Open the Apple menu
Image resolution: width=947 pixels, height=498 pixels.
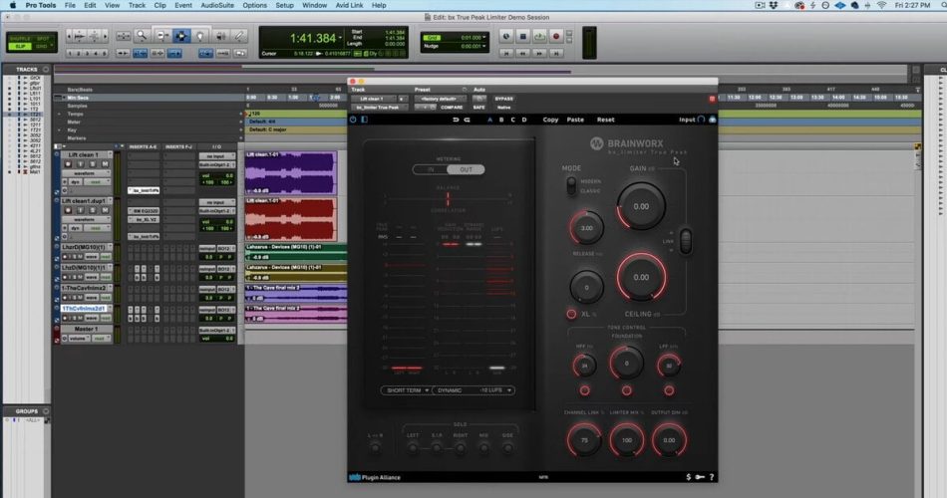tap(13, 5)
